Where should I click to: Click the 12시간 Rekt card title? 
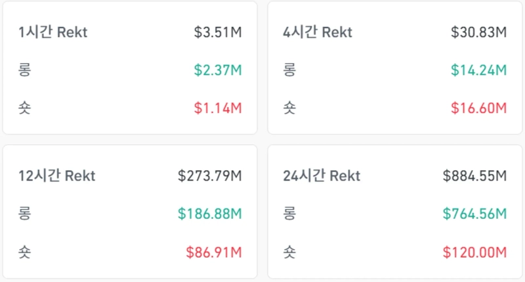coord(57,176)
